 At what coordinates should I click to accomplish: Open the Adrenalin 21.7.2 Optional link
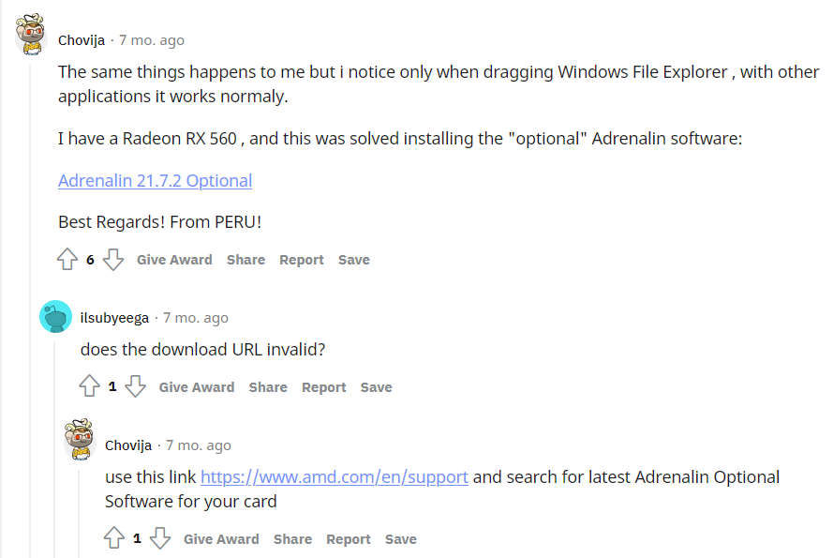pos(156,181)
